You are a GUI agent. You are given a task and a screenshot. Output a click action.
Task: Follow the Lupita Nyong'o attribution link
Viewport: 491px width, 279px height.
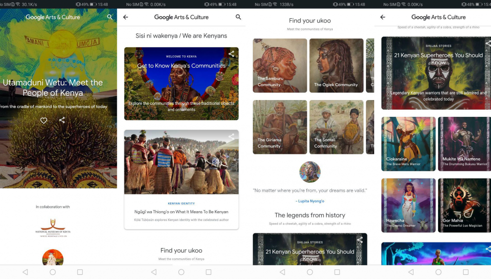point(310,201)
